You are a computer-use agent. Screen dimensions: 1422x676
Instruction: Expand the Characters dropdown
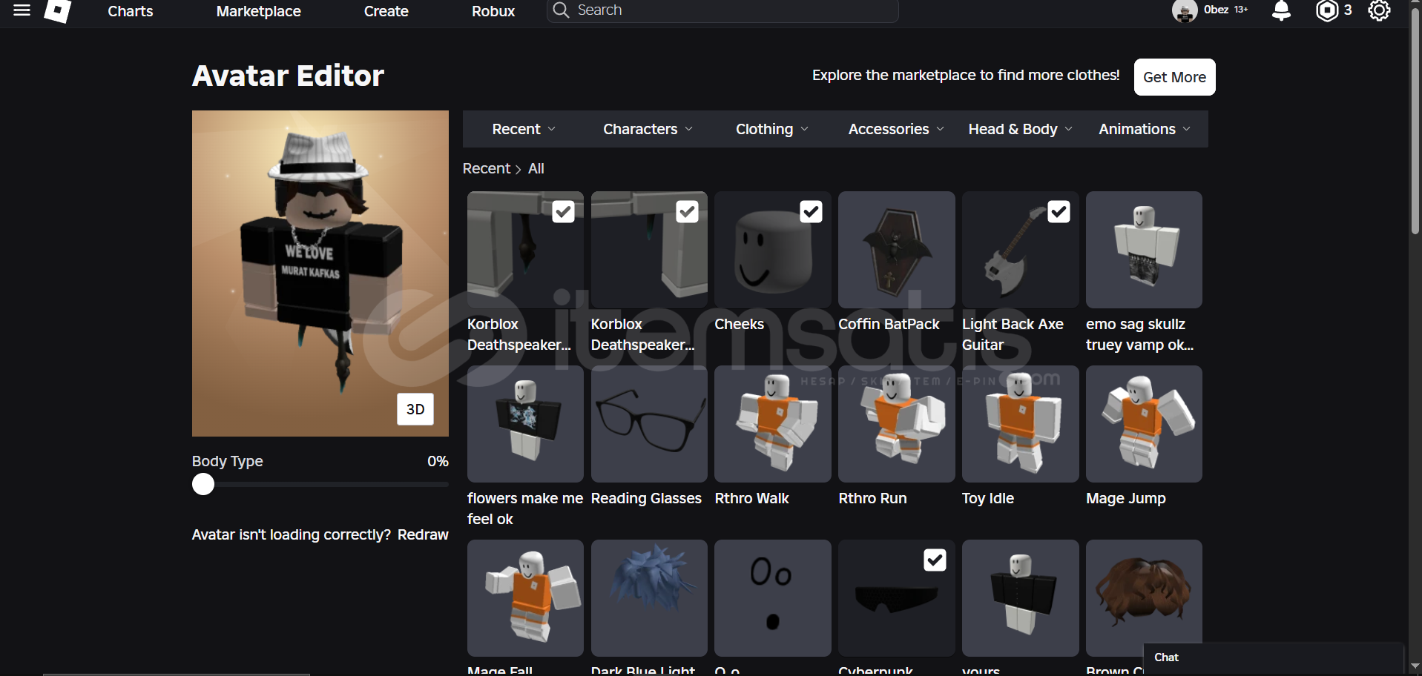click(648, 129)
